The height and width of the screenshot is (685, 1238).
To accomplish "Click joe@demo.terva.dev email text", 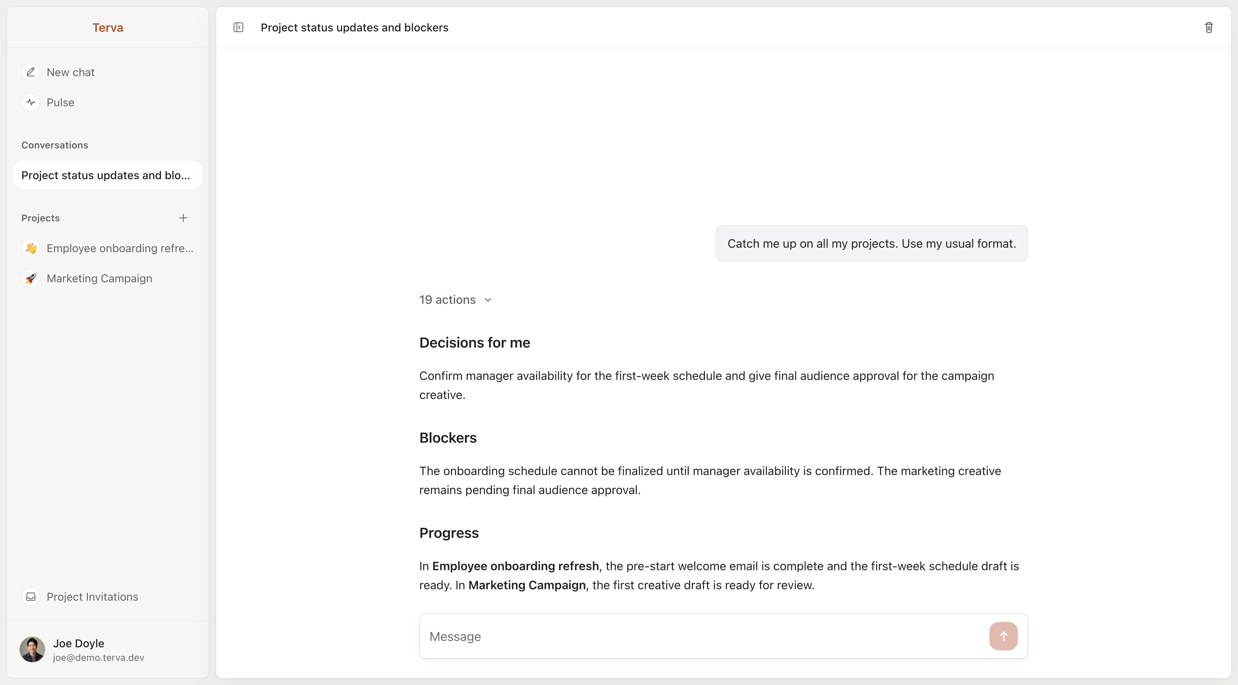I will click(x=99, y=658).
